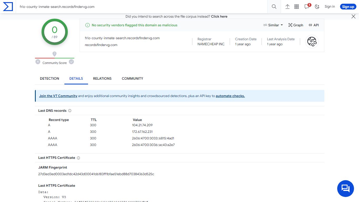The width and height of the screenshot is (359, 202).
Task: Click info icon beside Last DNS records
Action: point(70,111)
